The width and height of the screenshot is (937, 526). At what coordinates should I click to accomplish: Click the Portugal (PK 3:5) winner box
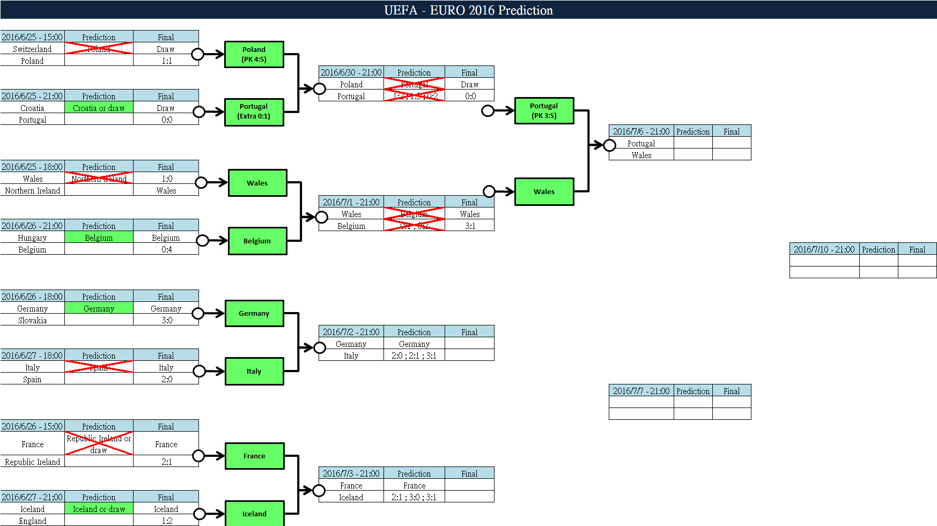point(544,110)
